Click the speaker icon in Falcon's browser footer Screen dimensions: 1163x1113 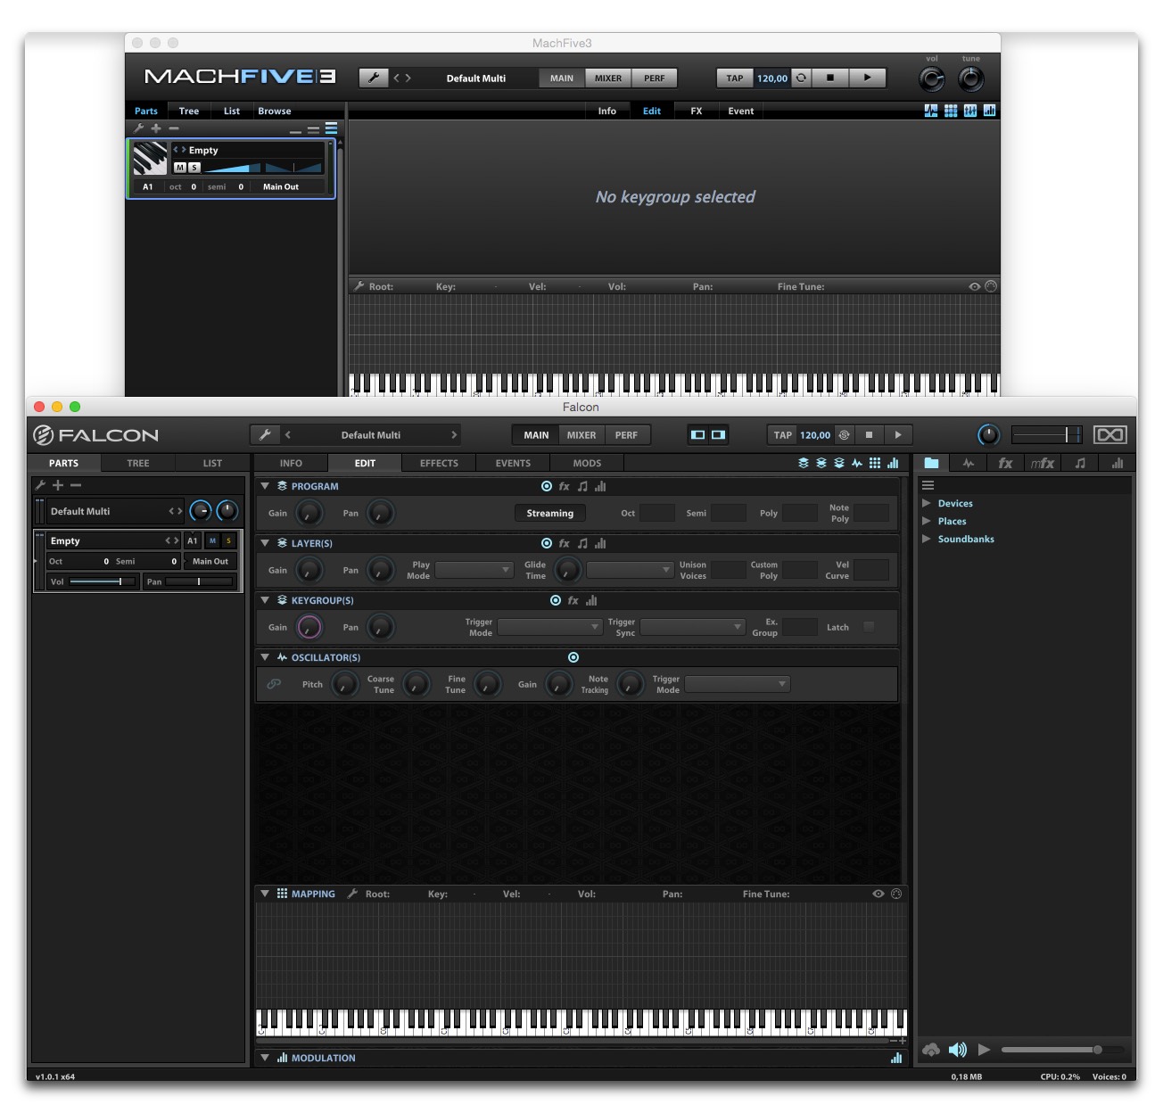(x=958, y=1050)
